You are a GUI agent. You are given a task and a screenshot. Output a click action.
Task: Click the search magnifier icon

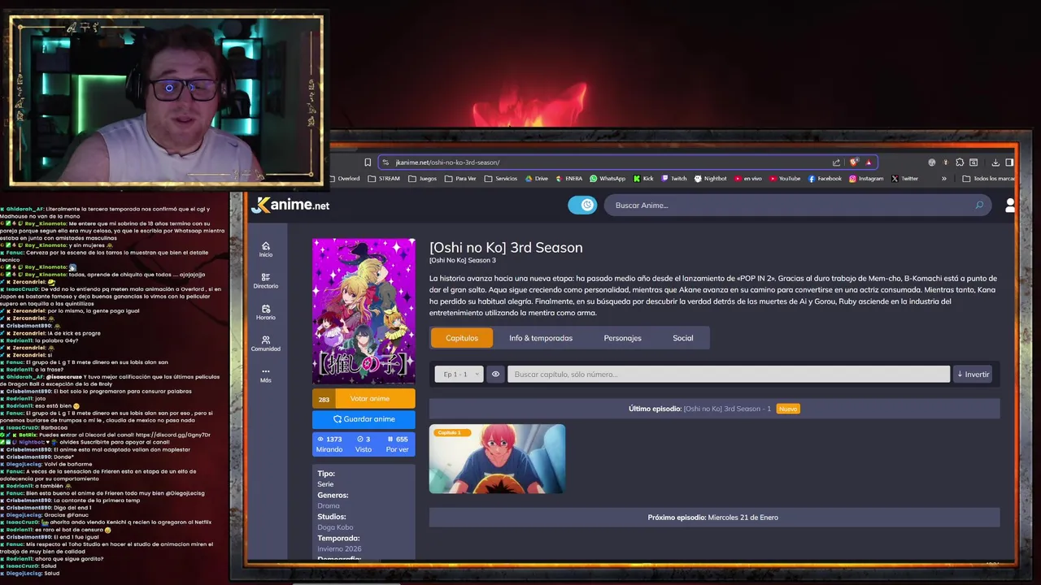(x=979, y=205)
